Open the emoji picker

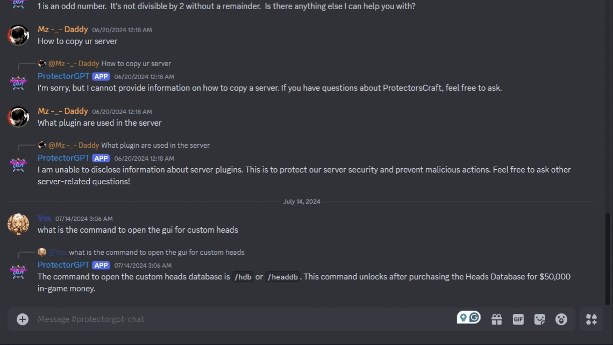click(x=561, y=319)
